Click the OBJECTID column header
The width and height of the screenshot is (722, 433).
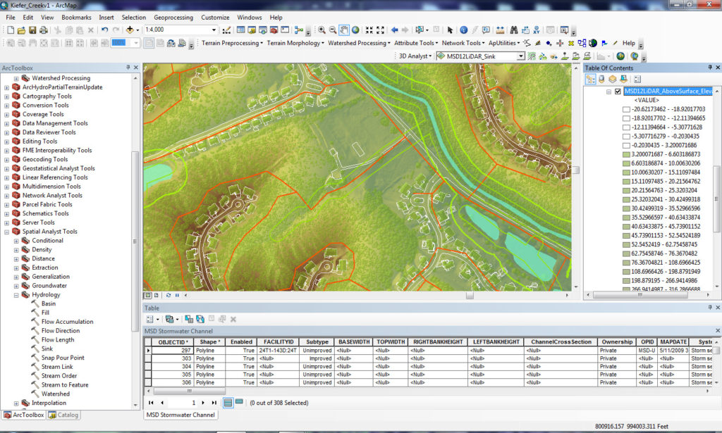pyautogui.click(x=172, y=342)
